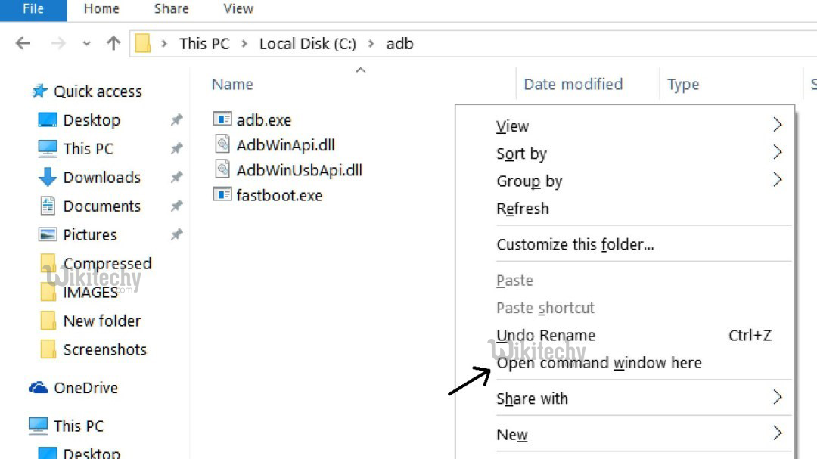Click the Pictures icon in Quick access
Viewport: 817px width, 459px height.
click(x=48, y=235)
